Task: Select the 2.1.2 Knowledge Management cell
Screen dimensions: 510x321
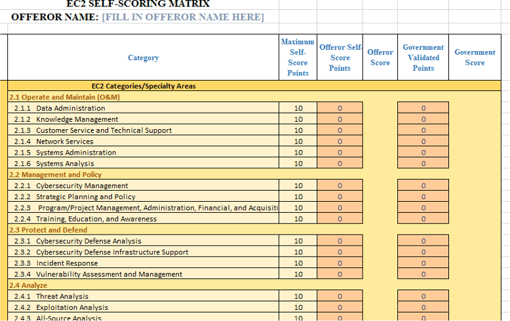Action: point(143,119)
